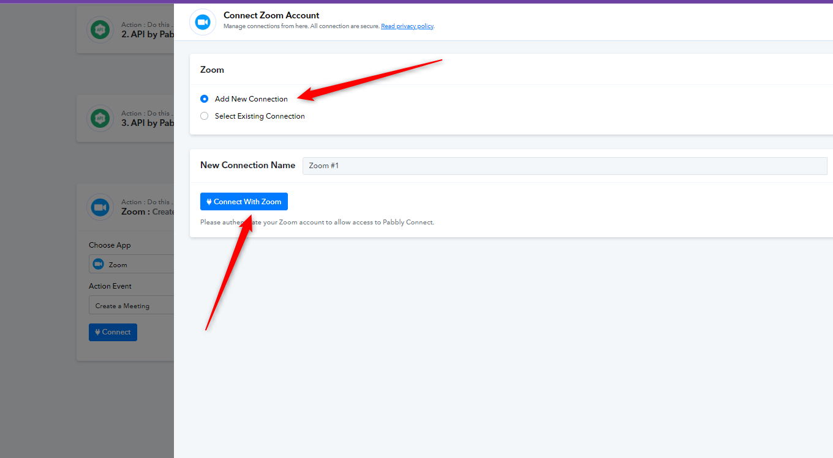Click the Please authenticate your Zoom account note
The width and height of the screenshot is (833, 458).
tap(317, 222)
